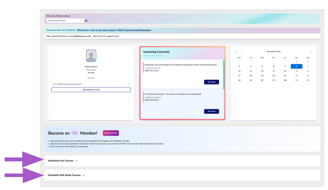Join event for It's all about the angles
This screenshot has height=190, width=328.
211,111
